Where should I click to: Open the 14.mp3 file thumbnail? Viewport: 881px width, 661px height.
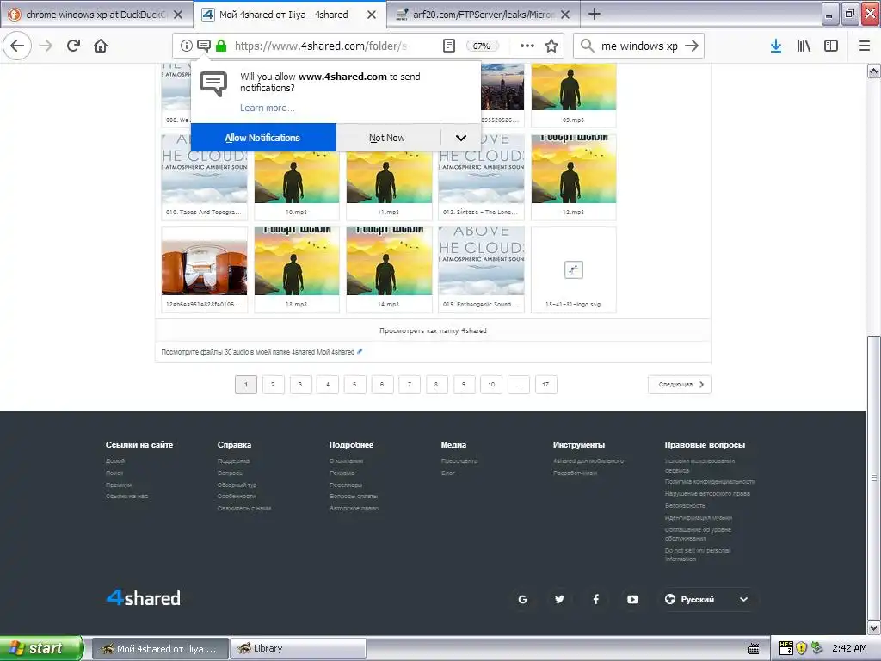(x=389, y=269)
